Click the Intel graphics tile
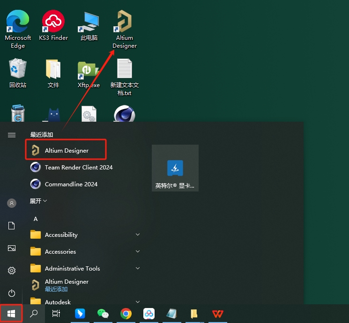The image size is (349, 323). pos(175,169)
